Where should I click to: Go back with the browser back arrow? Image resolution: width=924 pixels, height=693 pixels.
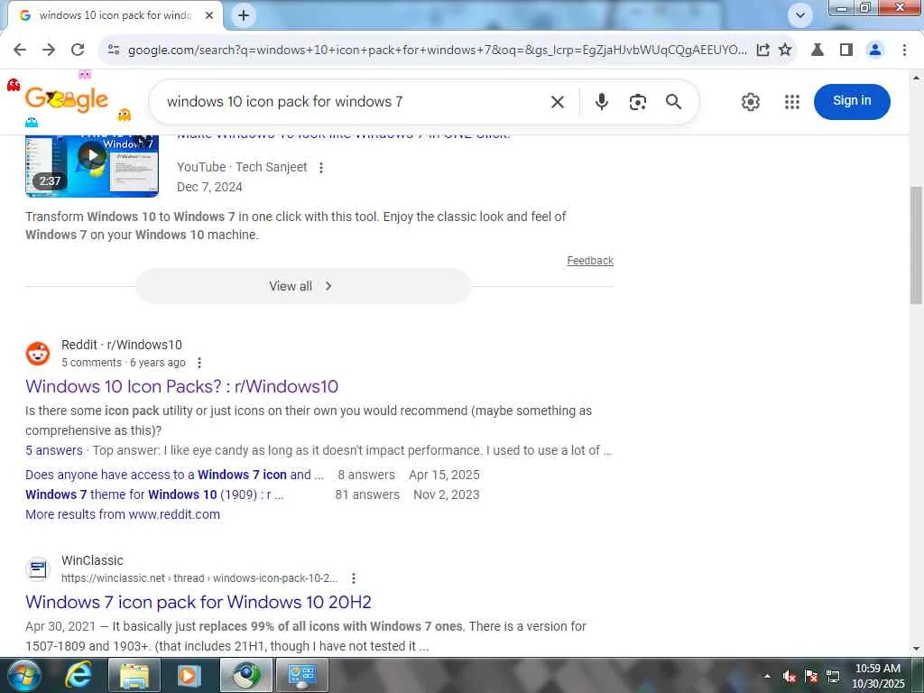tap(20, 50)
